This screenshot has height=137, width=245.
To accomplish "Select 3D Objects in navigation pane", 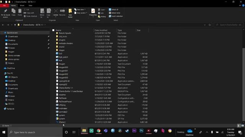I will click(x=13, y=77).
